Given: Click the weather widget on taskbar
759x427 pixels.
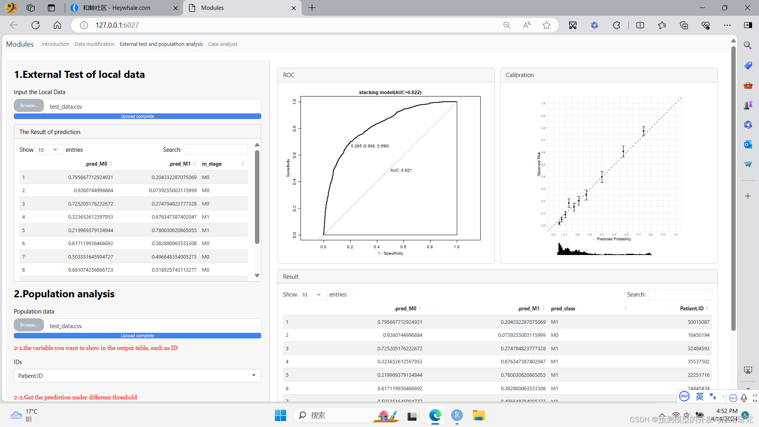Looking at the screenshot, I should (x=24, y=416).
